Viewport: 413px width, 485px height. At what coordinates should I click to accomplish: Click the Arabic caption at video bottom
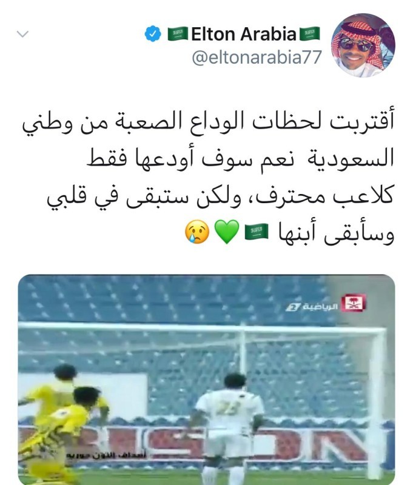[x=106, y=455]
